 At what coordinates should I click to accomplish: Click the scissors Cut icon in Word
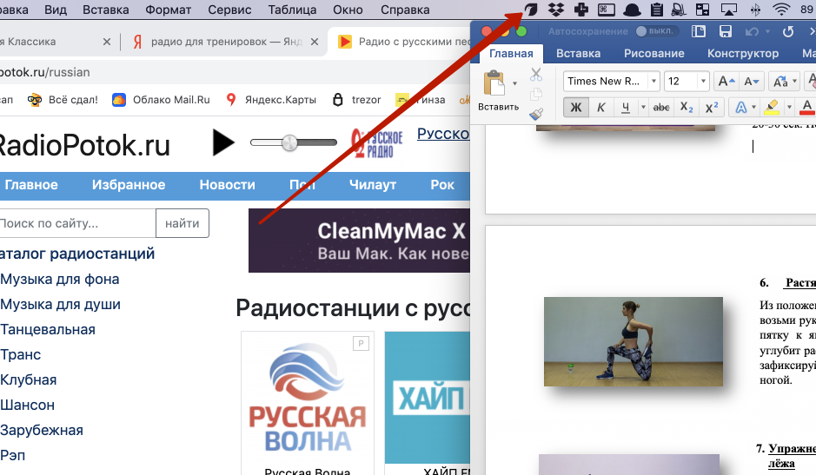tap(535, 76)
